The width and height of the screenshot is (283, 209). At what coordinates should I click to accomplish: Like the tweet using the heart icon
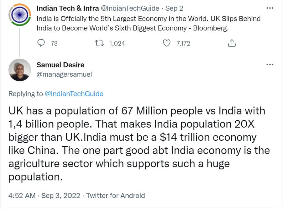[167, 43]
